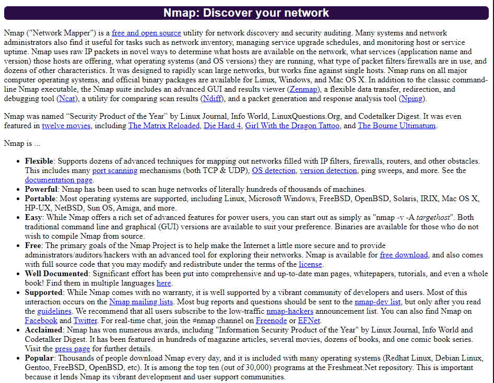
Task: Open the port scanning link
Action: [x=115, y=170]
